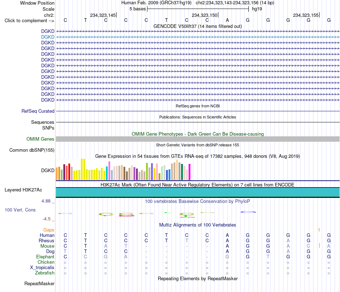Click the gray OMIM Genes item bar
340x292 pixels.
(x=198, y=139)
